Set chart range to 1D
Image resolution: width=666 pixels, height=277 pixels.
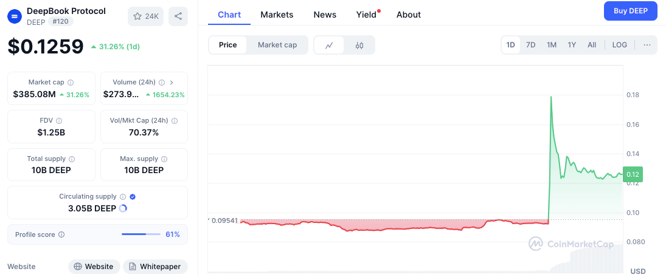pyautogui.click(x=511, y=45)
